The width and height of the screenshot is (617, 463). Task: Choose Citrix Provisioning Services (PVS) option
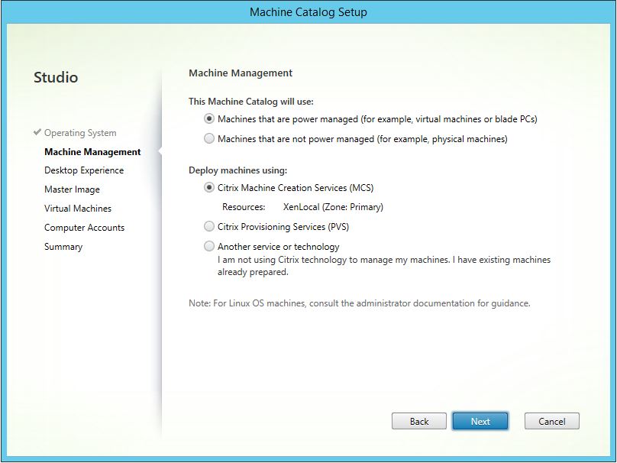click(x=209, y=227)
